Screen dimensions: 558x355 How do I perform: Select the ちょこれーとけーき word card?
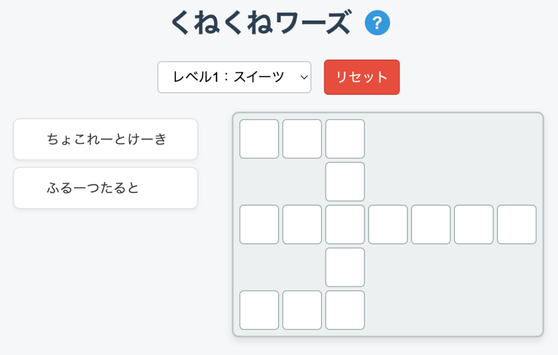click(106, 139)
